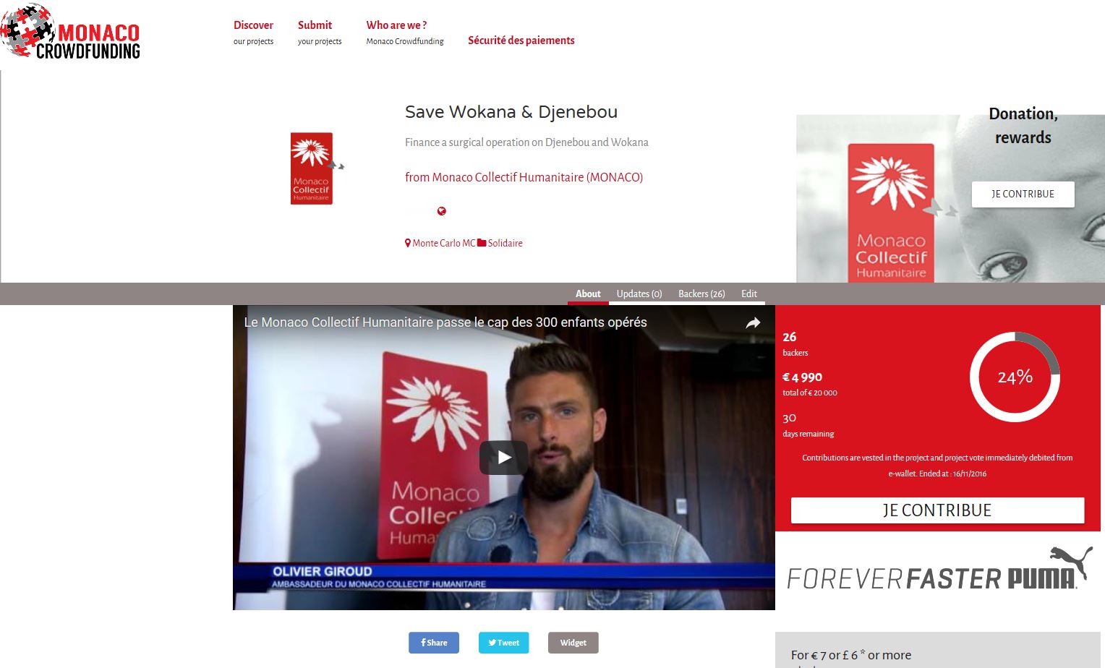This screenshot has height=668, width=1105.
Task: Click the 24% funding progress circle
Action: click(1015, 377)
